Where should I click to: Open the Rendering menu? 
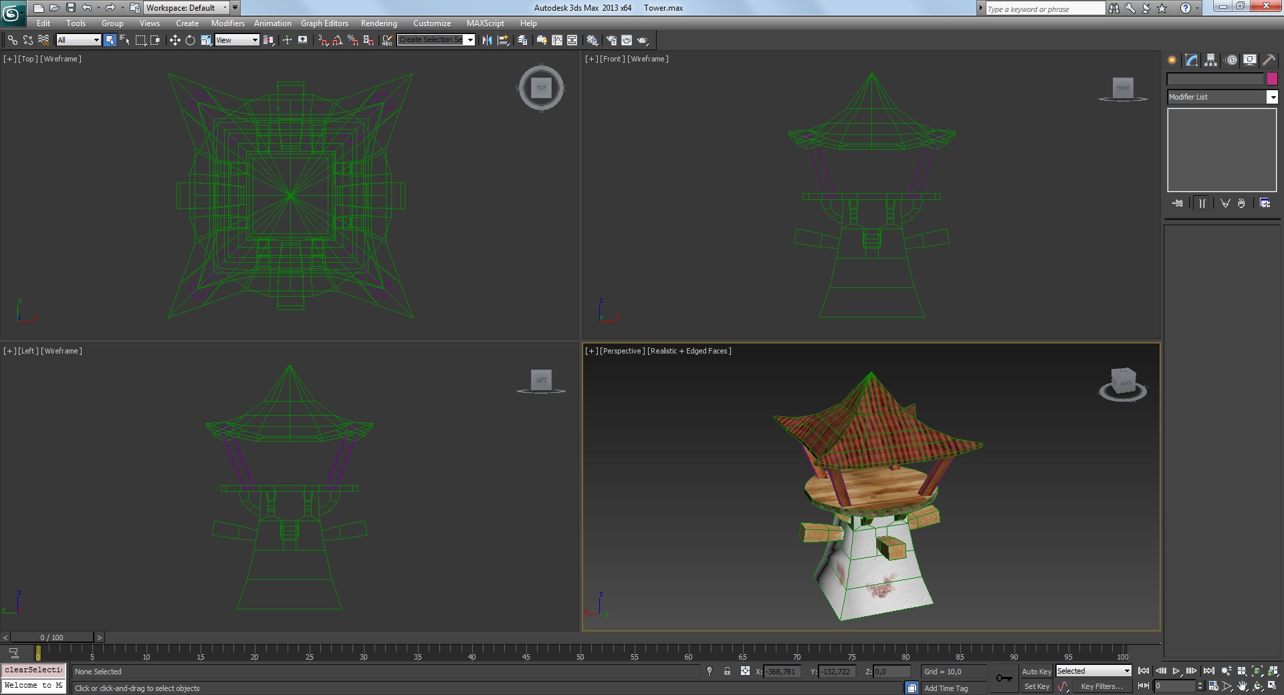coord(379,23)
